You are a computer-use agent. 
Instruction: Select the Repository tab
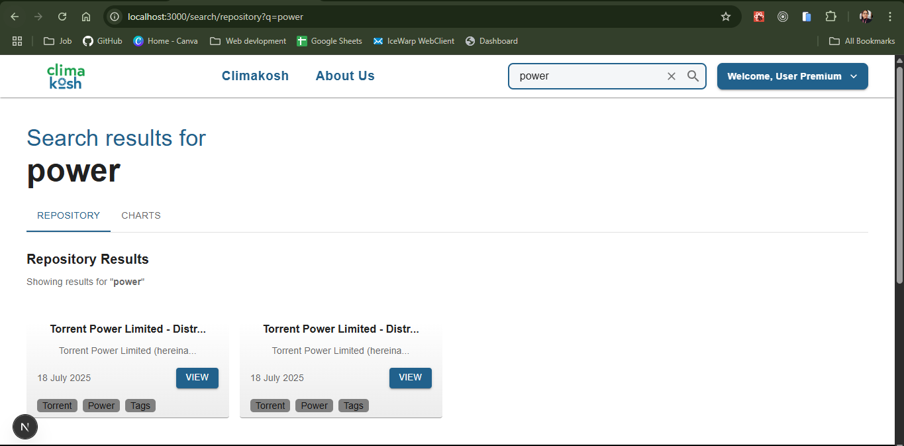click(x=68, y=215)
